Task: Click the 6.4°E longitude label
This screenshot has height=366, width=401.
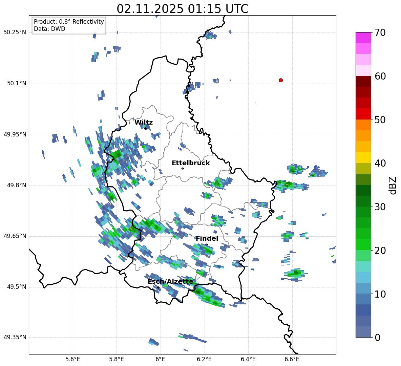Action: click(x=248, y=359)
